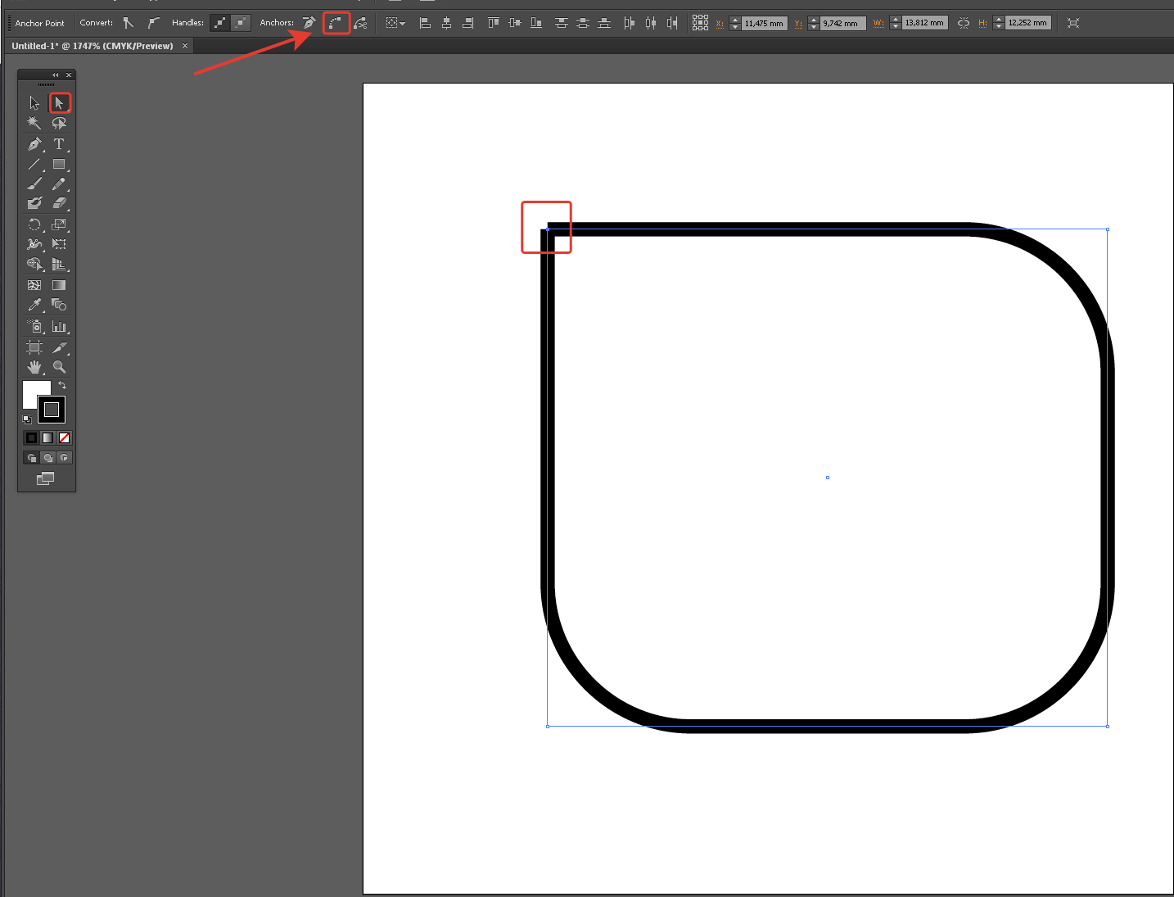Viewport: 1174px width, 897px height.
Task: Click Vertical Distribute Bottom icon
Action: (x=603, y=23)
